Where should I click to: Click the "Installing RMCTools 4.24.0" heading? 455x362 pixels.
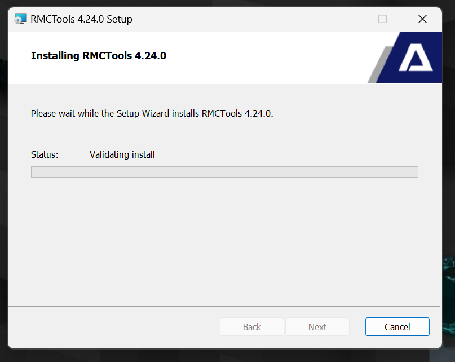click(x=99, y=55)
